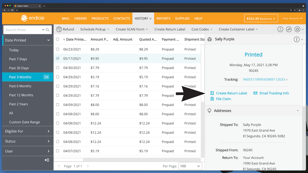Go to the previous page arrow
This screenshot has width=308, height=173.
(59, 166)
